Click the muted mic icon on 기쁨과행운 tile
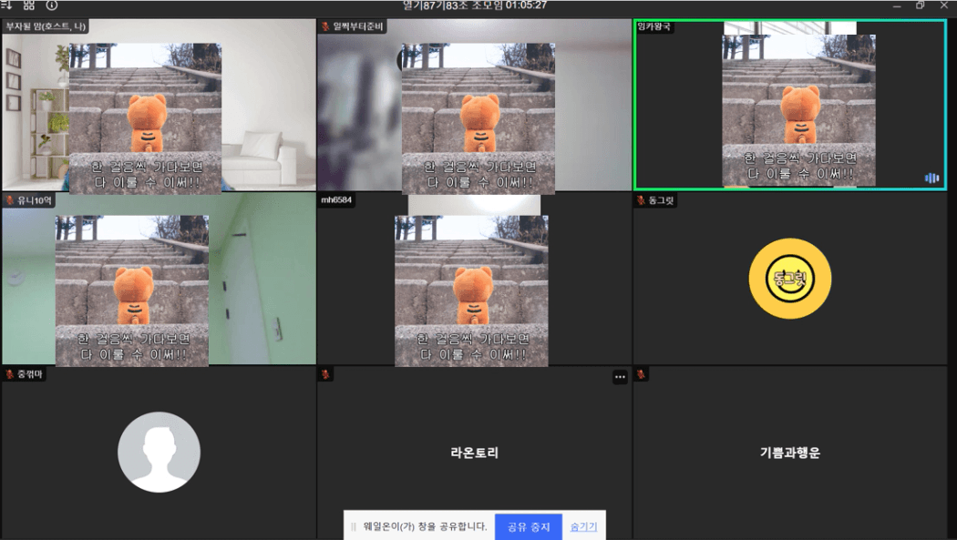Image resolution: width=957 pixels, height=540 pixels. click(641, 373)
